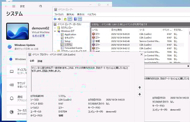Click the Show/Hide Action Pane toolbar icon
This screenshot has height=122, width=190.
(x=80, y=19)
